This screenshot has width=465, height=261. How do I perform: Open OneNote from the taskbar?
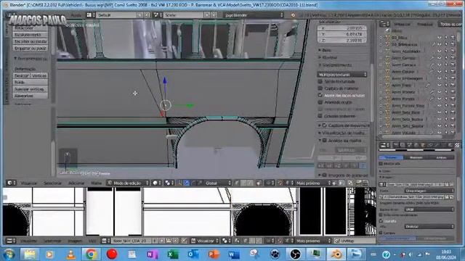[152, 254]
